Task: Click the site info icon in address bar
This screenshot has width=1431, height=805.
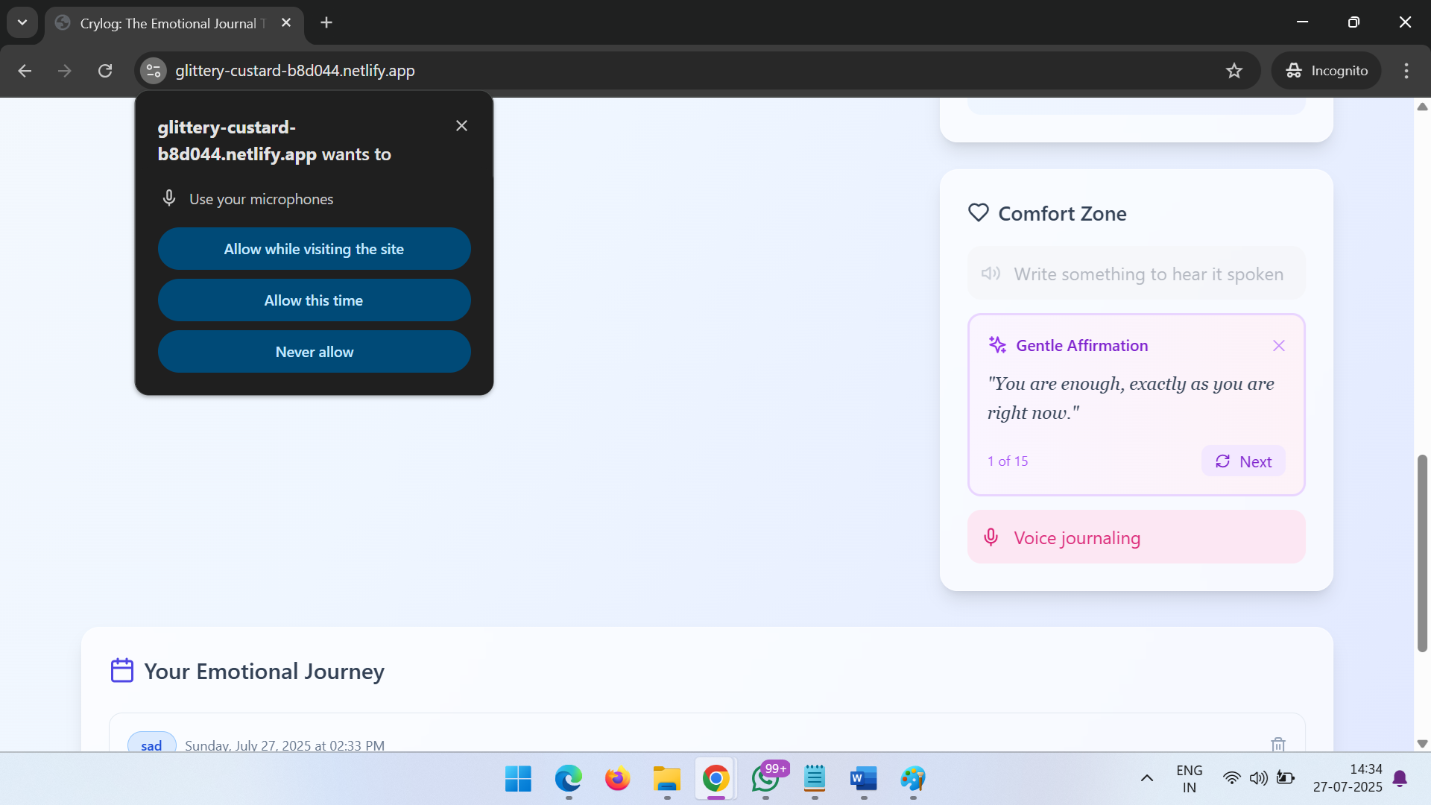Action: 154,71
